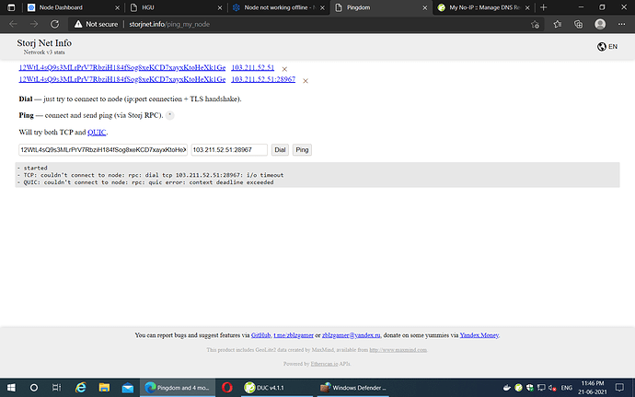Click the IP address and port field
Image resolution: width=635 pixels, height=397 pixels.
click(x=229, y=149)
